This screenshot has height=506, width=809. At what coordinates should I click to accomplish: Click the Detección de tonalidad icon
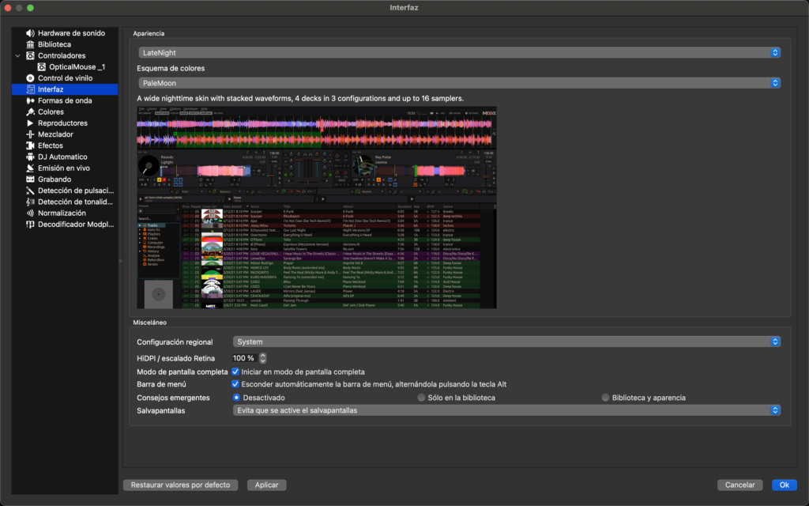pyautogui.click(x=31, y=202)
